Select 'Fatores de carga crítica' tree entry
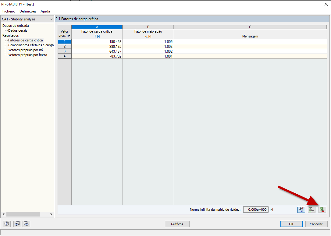 coord(25,40)
